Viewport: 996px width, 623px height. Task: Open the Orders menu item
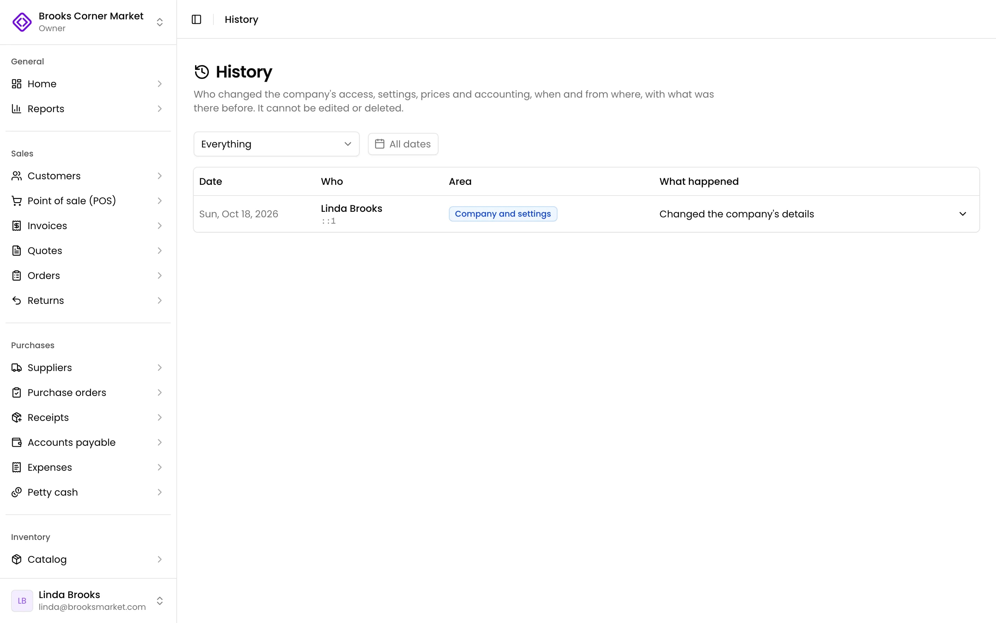point(88,276)
